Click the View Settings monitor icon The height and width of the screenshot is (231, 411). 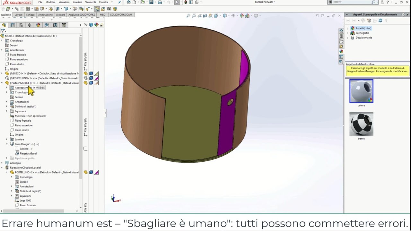click(x=256, y=15)
